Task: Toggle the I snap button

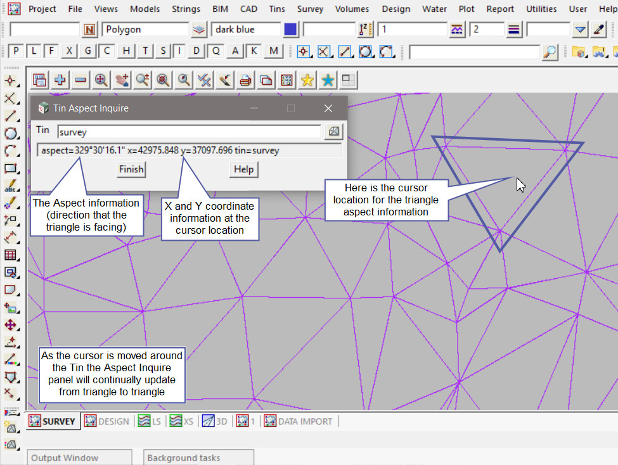Action: 181,51
